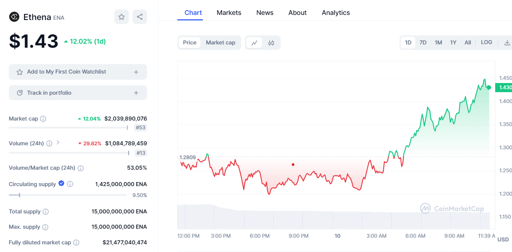Image resolution: width=512 pixels, height=252 pixels.
Task: Click the Ethena logo icon
Action: tap(14, 17)
